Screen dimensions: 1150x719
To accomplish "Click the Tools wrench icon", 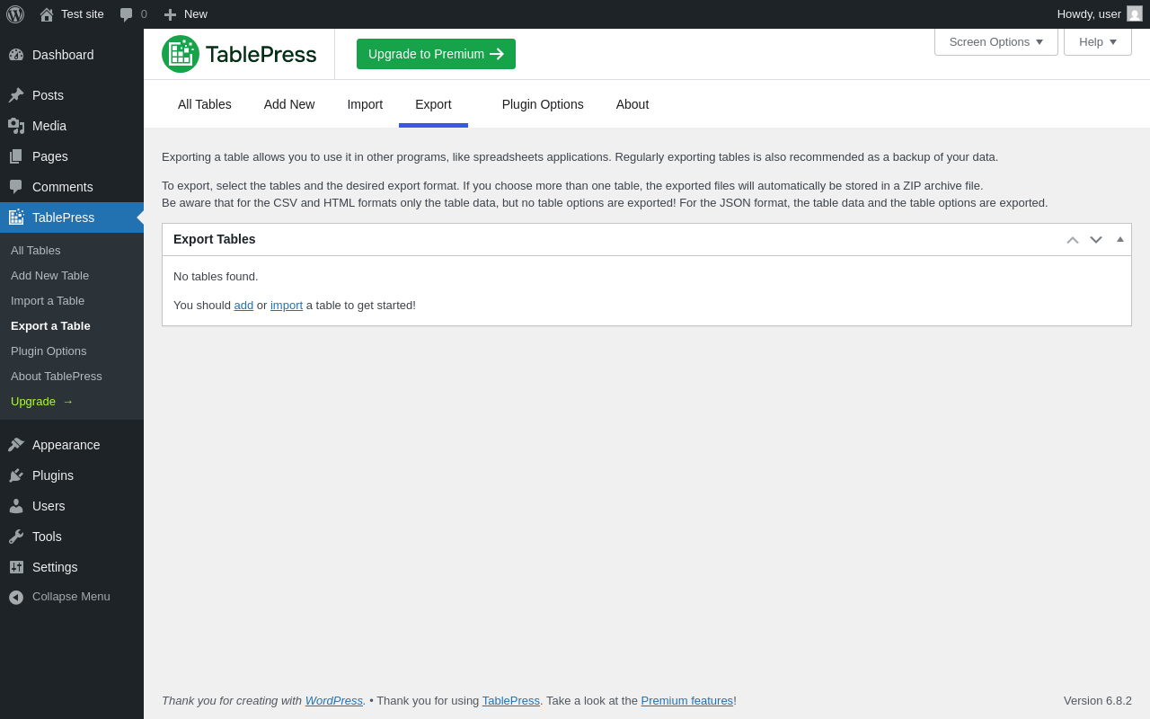I will [16, 537].
